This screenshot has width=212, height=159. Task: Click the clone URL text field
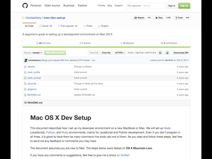[x=142, y=53]
